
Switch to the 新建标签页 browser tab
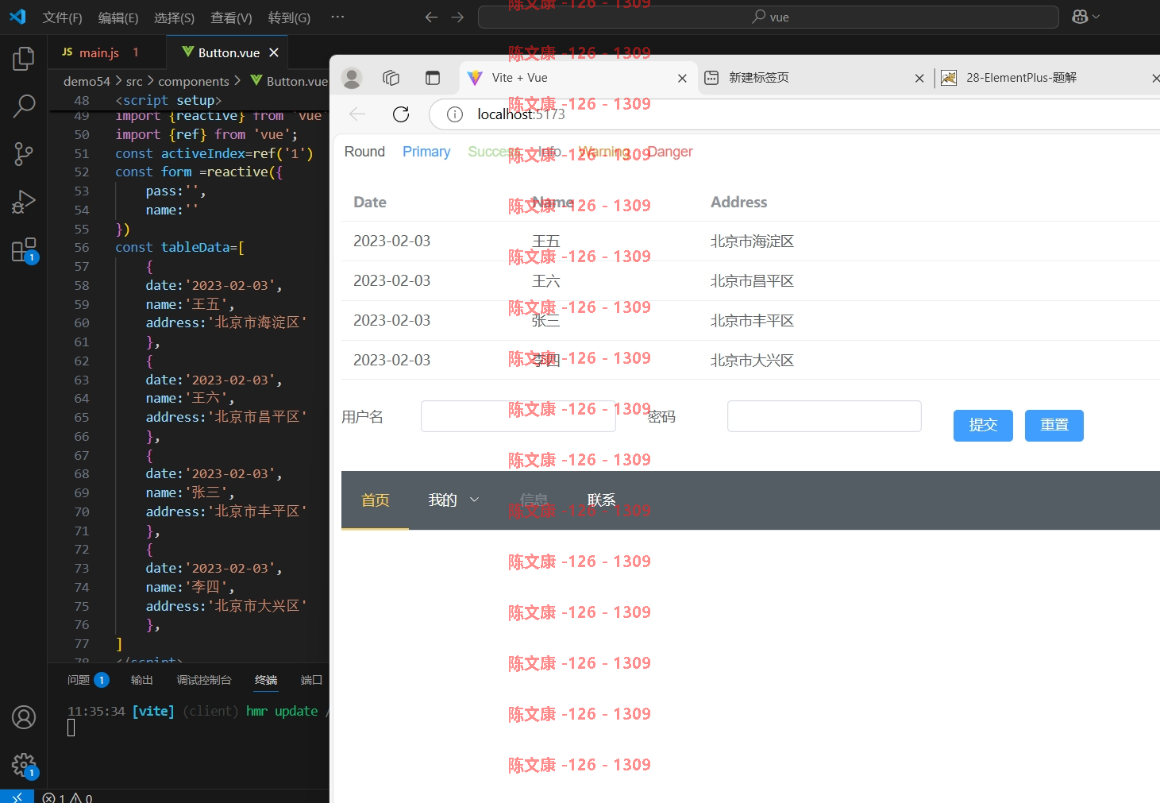click(759, 77)
